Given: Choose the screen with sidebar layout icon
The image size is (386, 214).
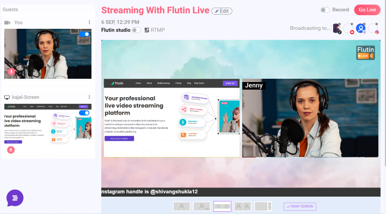Looking at the screenshot, I should click(263, 206).
